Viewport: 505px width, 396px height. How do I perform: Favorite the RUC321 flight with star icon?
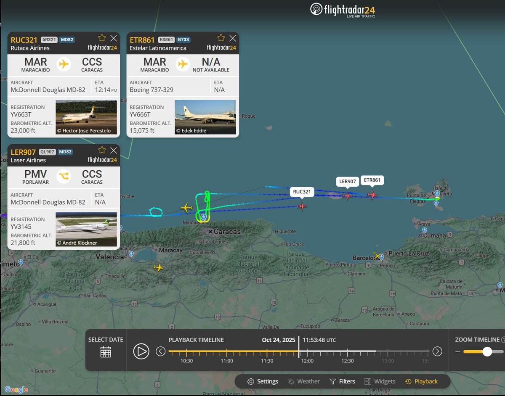(x=102, y=38)
